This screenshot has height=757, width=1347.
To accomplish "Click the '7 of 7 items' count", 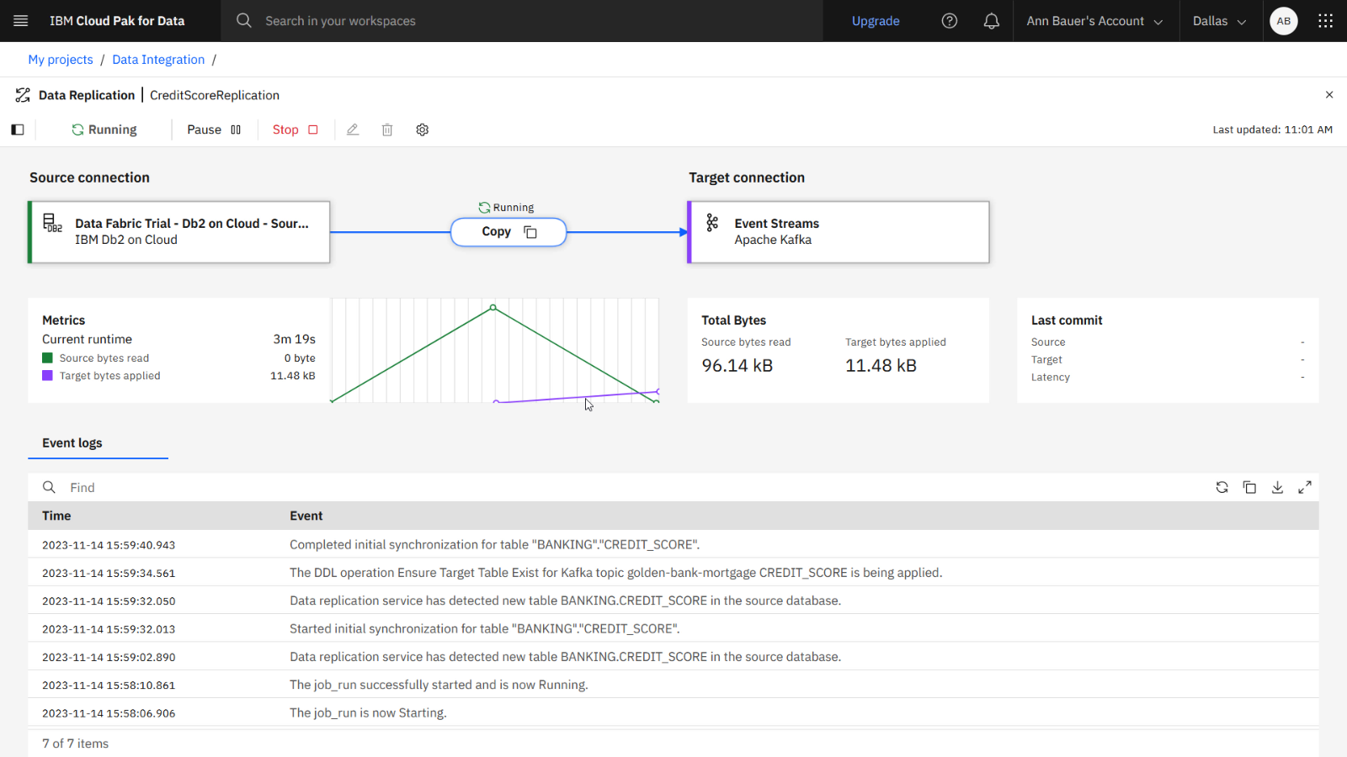I will click(76, 744).
